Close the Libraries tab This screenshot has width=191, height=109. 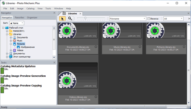80,14
